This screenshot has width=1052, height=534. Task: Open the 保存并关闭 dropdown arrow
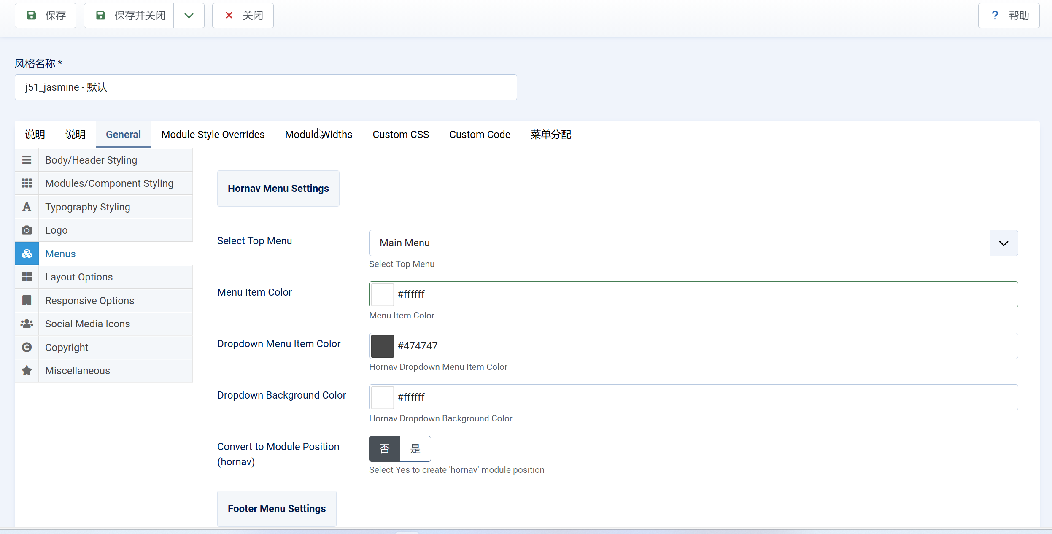tap(189, 16)
